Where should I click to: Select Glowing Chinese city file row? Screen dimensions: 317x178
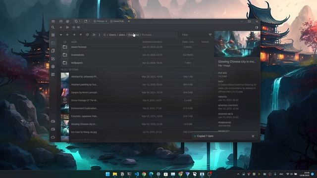[x=136, y=124]
